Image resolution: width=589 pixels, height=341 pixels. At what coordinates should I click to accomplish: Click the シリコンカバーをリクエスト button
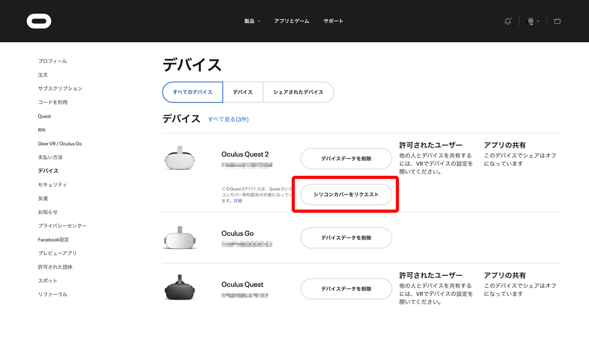pos(346,195)
